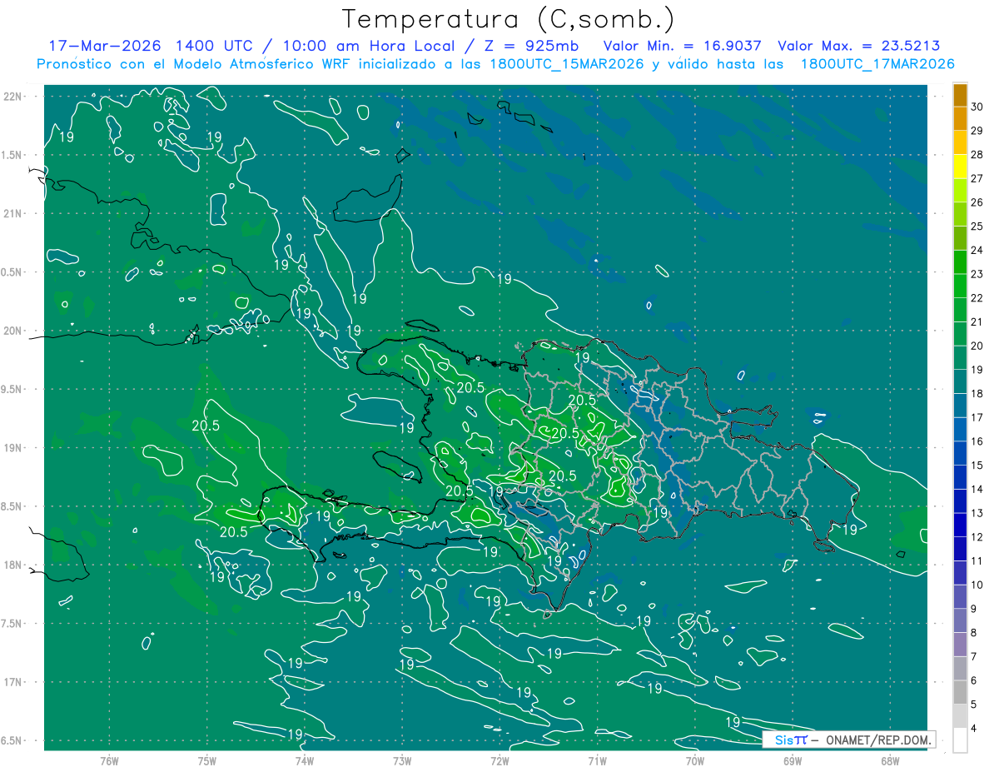Click the "71W" longitude axis label
This screenshot has height=772, width=999.
(x=597, y=760)
